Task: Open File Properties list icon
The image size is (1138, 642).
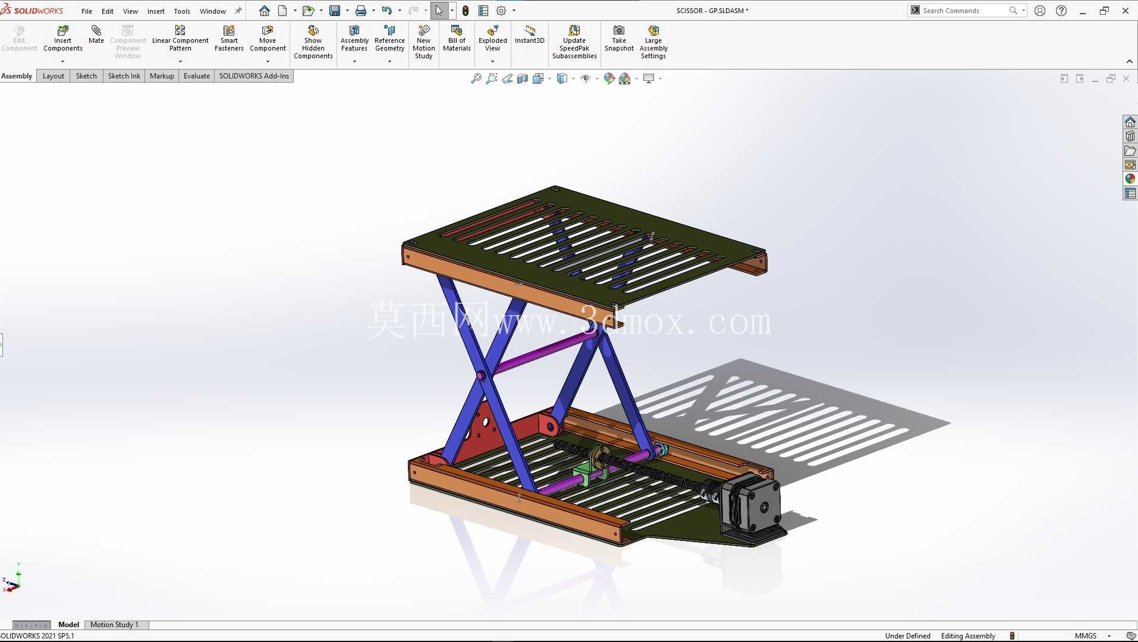Action: click(483, 11)
